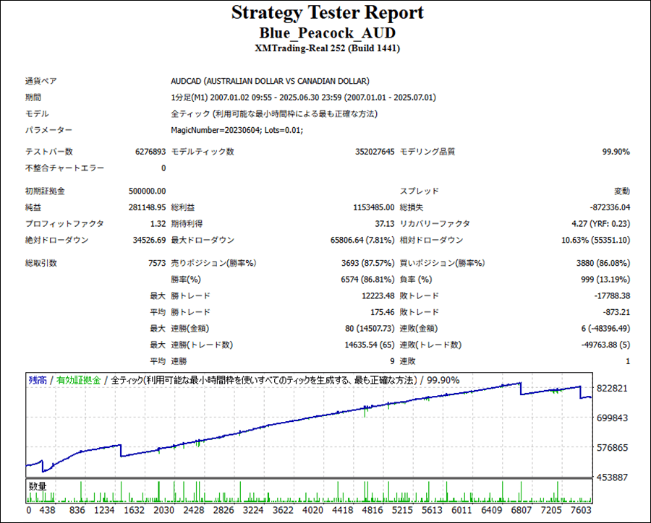Click the green '有効証拠金' chart legend
This screenshot has height=523, width=651.
coord(78,380)
